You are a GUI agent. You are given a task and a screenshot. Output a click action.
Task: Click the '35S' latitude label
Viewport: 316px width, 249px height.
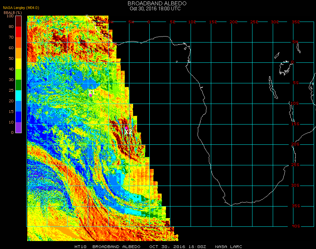click(296, 206)
